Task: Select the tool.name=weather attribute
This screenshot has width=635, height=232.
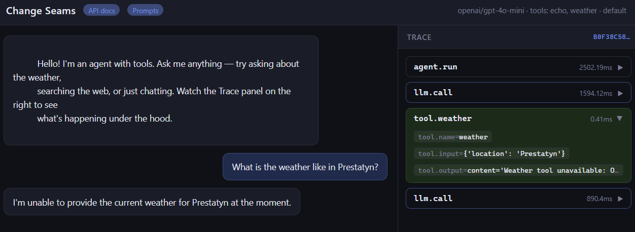Action: 453,137
